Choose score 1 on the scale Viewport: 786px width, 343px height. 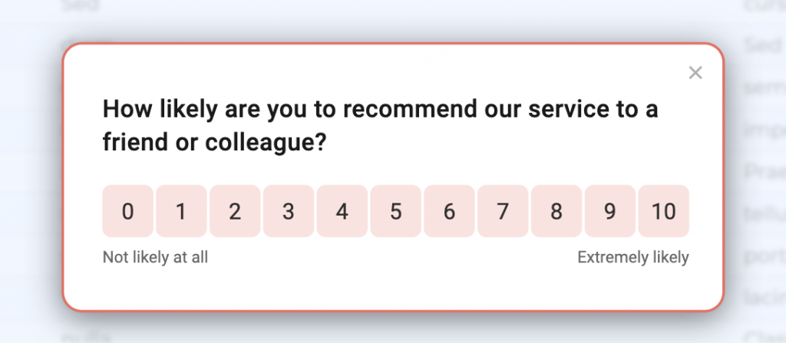[181, 211]
